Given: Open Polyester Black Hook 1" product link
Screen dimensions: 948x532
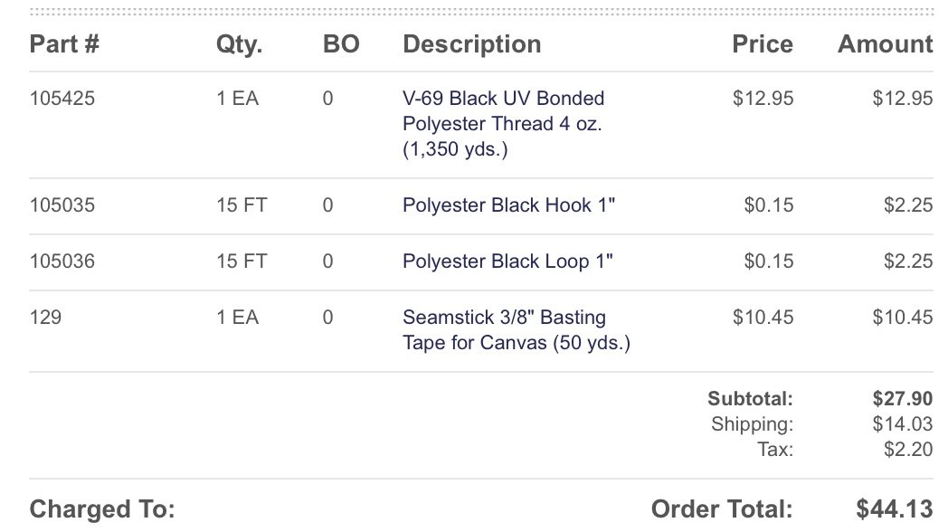Looking at the screenshot, I should pos(508,205).
